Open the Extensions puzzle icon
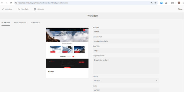The image size is (184, 92). pos(166,3)
